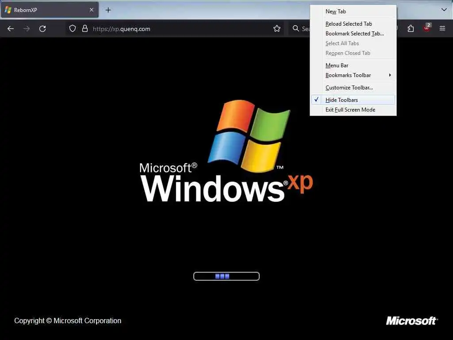
Task: Choose Reload Selected Tab
Action: click(353, 24)
